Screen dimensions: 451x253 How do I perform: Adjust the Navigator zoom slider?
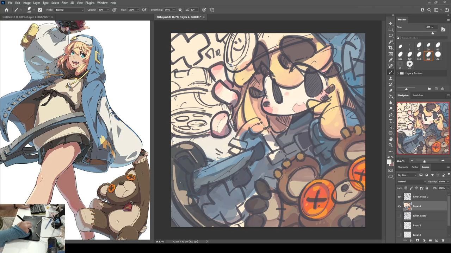tap(424, 161)
